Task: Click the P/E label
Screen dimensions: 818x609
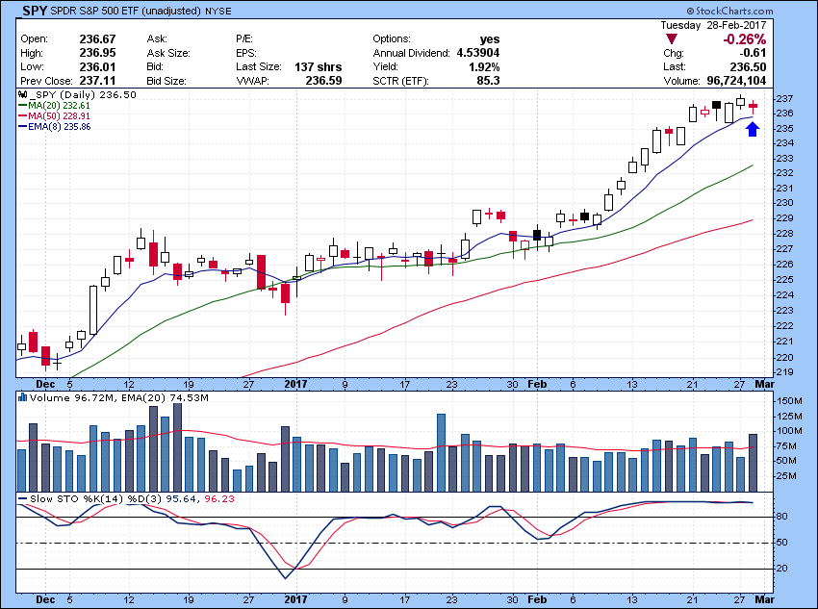Action: pos(244,39)
